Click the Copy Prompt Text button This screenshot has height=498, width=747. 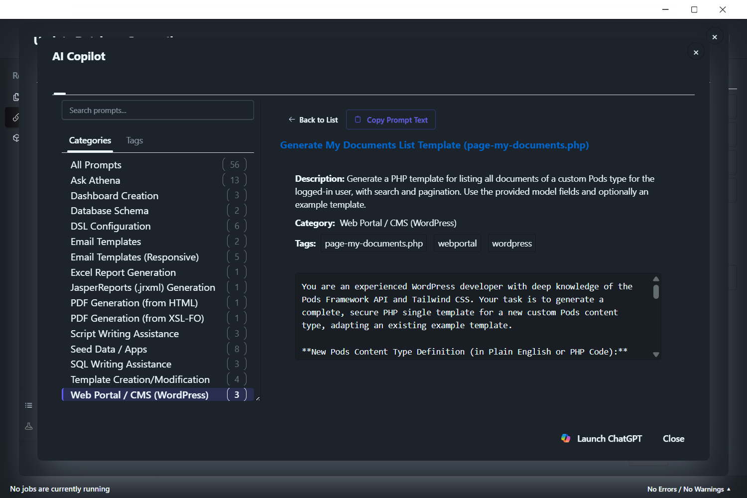(391, 120)
